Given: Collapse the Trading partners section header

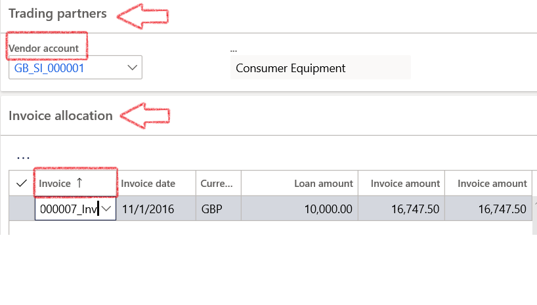Looking at the screenshot, I should coord(58,14).
